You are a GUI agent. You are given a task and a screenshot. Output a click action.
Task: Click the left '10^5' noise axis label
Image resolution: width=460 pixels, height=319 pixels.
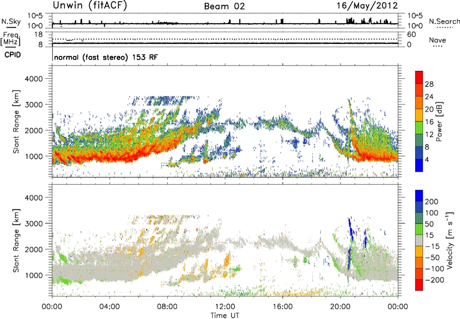click(x=36, y=16)
